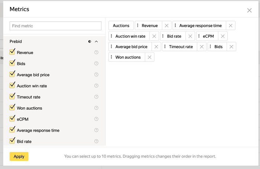
Task: Click the Apply button
Action: click(x=19, y=156)
